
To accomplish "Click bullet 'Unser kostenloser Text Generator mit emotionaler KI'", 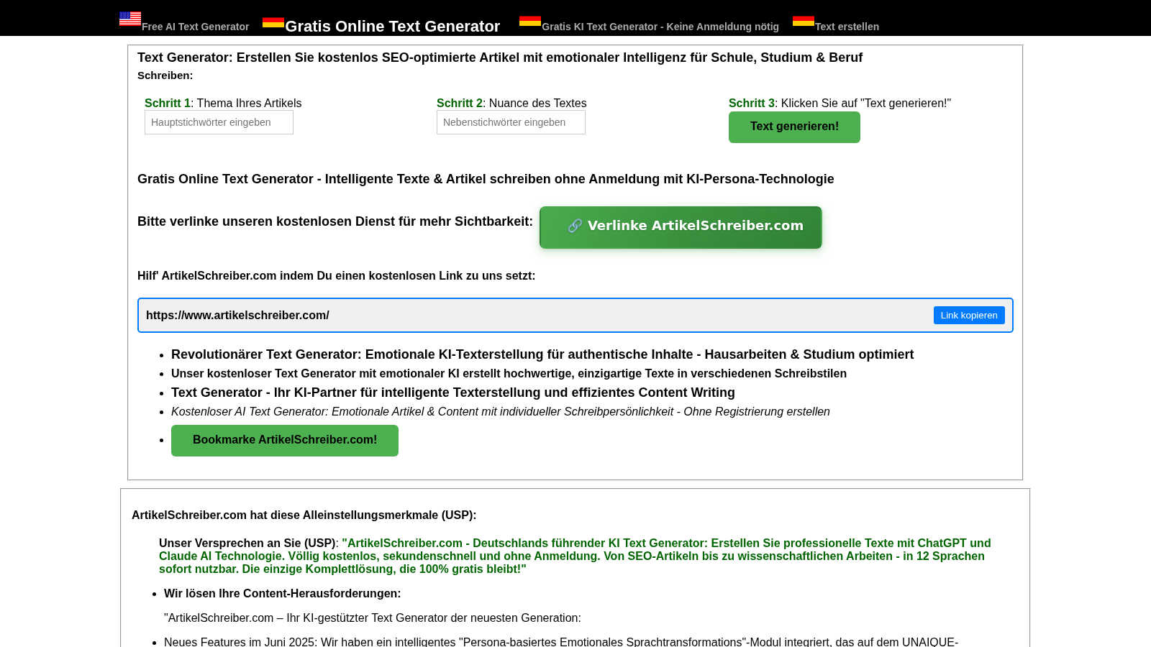I will (509, 373).
